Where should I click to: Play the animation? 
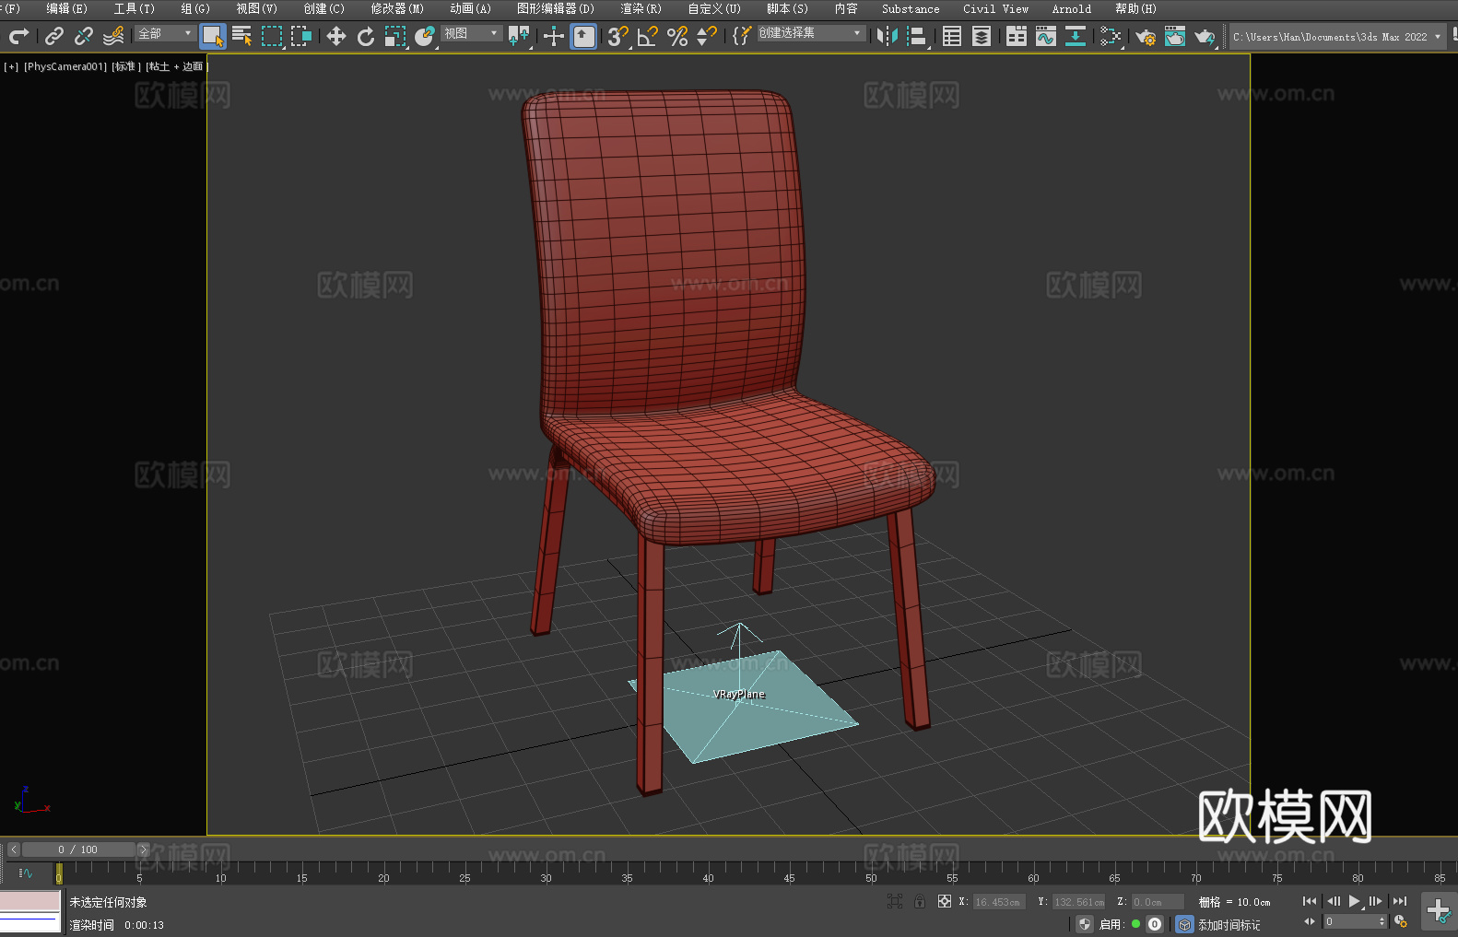click(1354, 901)
